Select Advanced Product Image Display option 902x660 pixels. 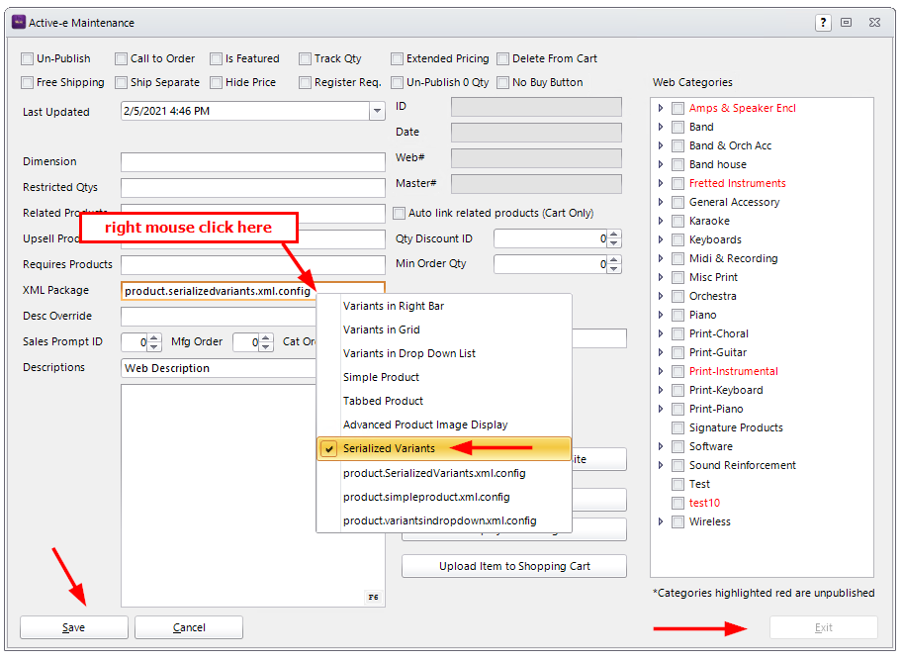coord(444,424)
